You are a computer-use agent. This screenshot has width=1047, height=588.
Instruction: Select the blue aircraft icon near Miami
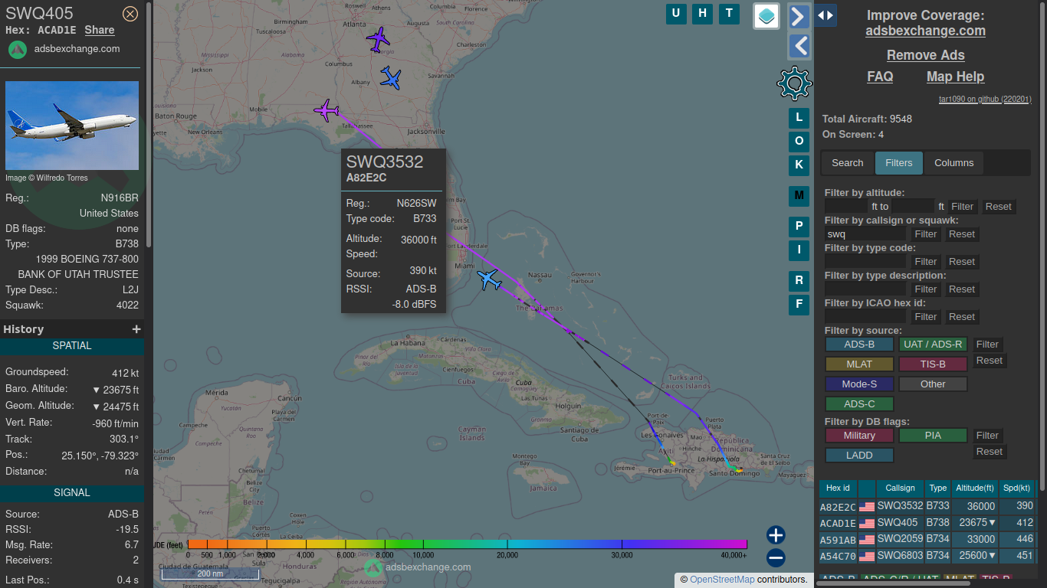[x=488, y=279]
